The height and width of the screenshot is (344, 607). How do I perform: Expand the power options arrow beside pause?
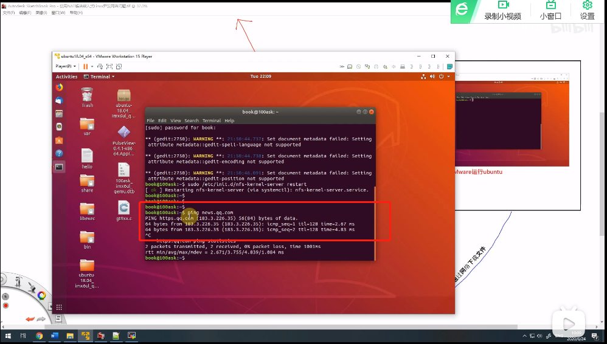click(x=92, y=67)
